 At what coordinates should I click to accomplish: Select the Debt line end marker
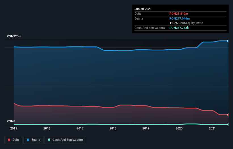[228, 115]
